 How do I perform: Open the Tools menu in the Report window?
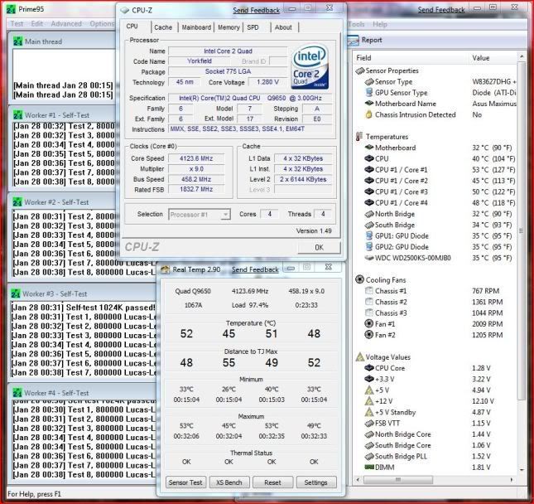point(356,24)
